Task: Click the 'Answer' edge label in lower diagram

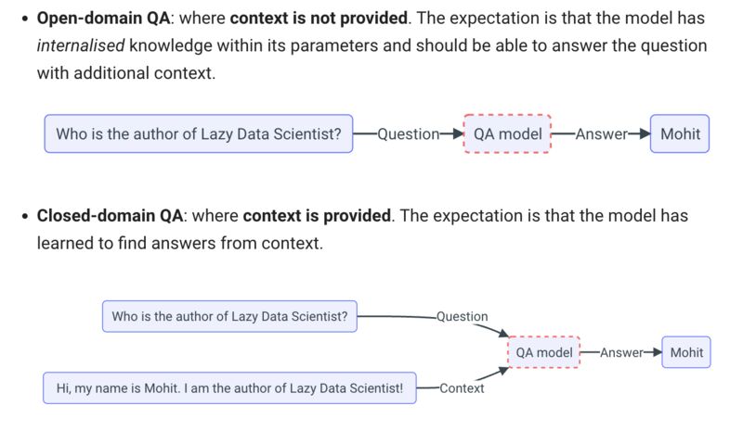Action: tap(621, 353)
